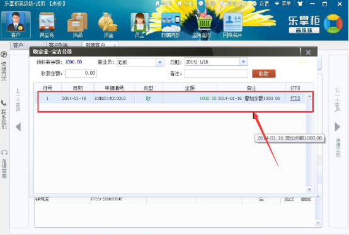This screenshot has height=235, width=349.
Task: Open the 资金 funds module icon
Action: coord(108,25)
